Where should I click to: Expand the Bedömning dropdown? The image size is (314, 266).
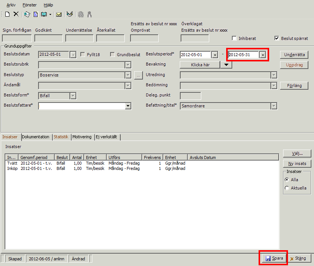coord(274,86)
